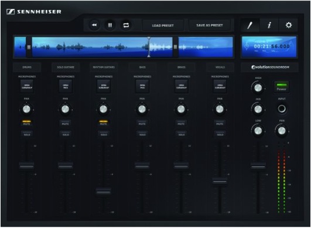Mute the Brass channel
Viewport: 311px width, 228px height.
tap(181, 123)
